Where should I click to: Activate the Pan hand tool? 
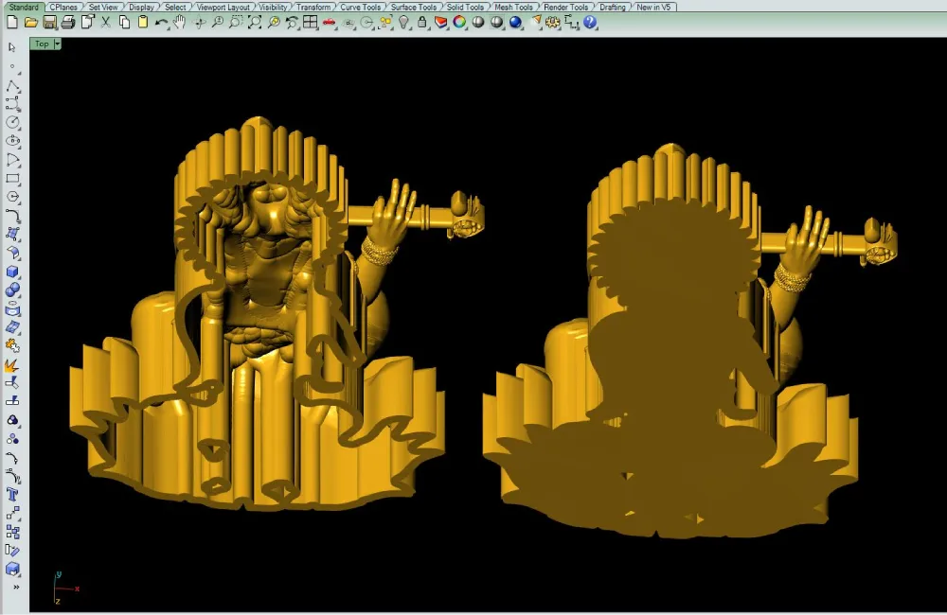coord(179,23)
